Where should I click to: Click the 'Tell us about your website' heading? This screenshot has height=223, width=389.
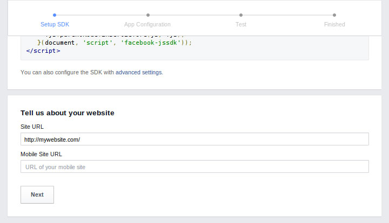pyautogui.click(x=67, y=113)
